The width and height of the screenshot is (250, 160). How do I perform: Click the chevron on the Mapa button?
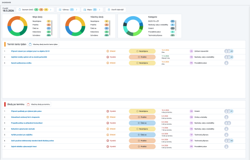[100, 10]
